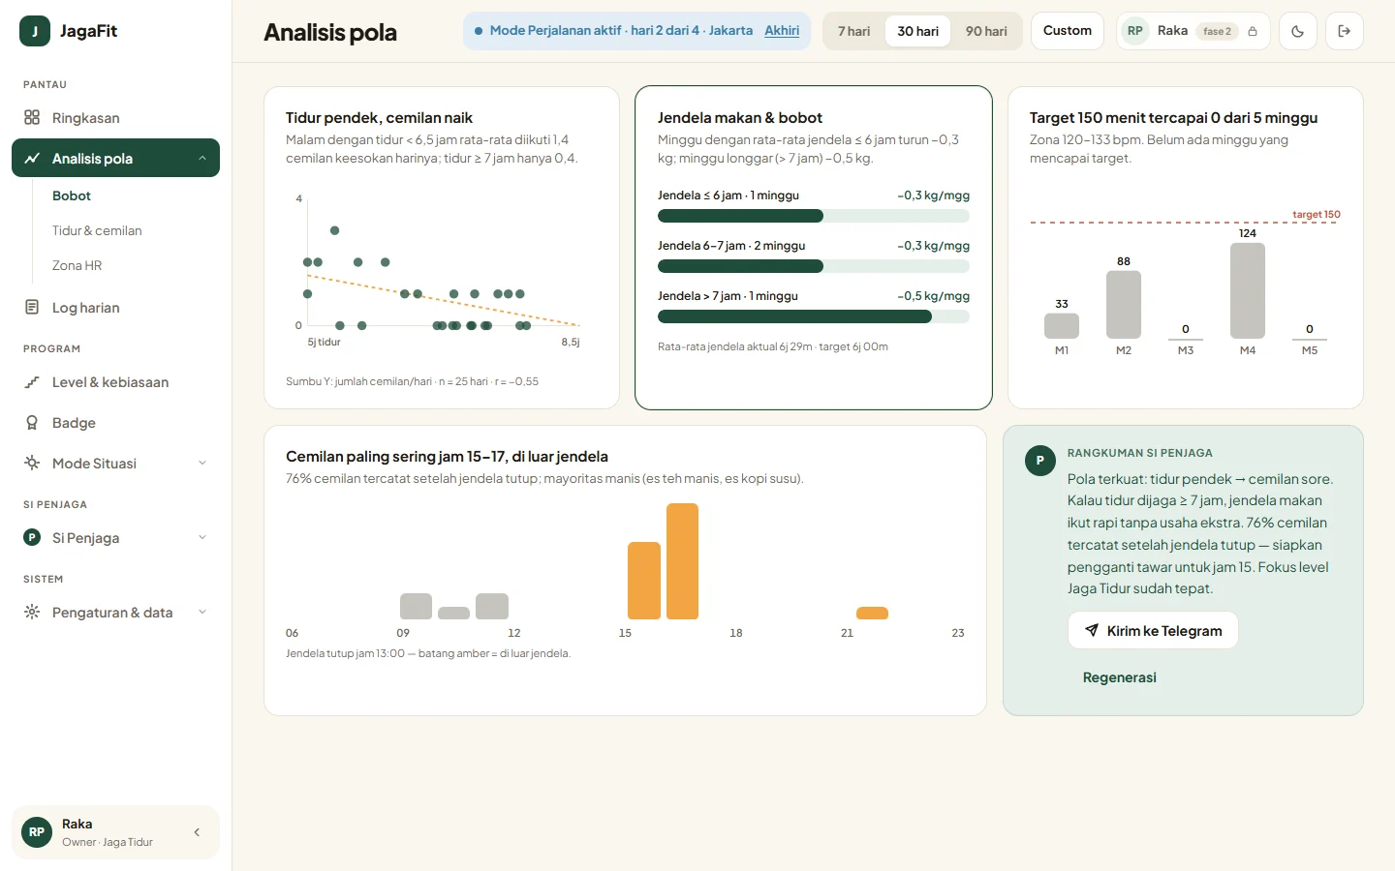Screen dimensions: 1395x871
Task: Click the Ringkasan grid icon
Action: pyautogui.click(x=32, y=118)
